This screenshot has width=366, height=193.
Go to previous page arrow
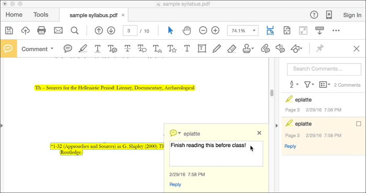99,30
